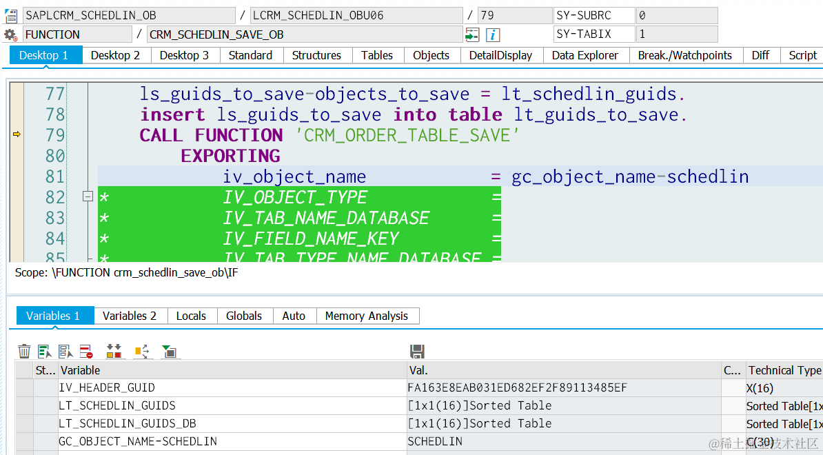Click the trash delete icon in variables toolbar
823x455 pixels.
click(x=24, y=351)
